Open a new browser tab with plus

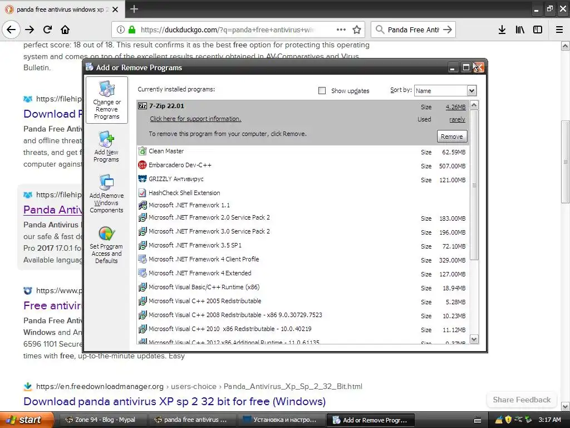(134, 9)
